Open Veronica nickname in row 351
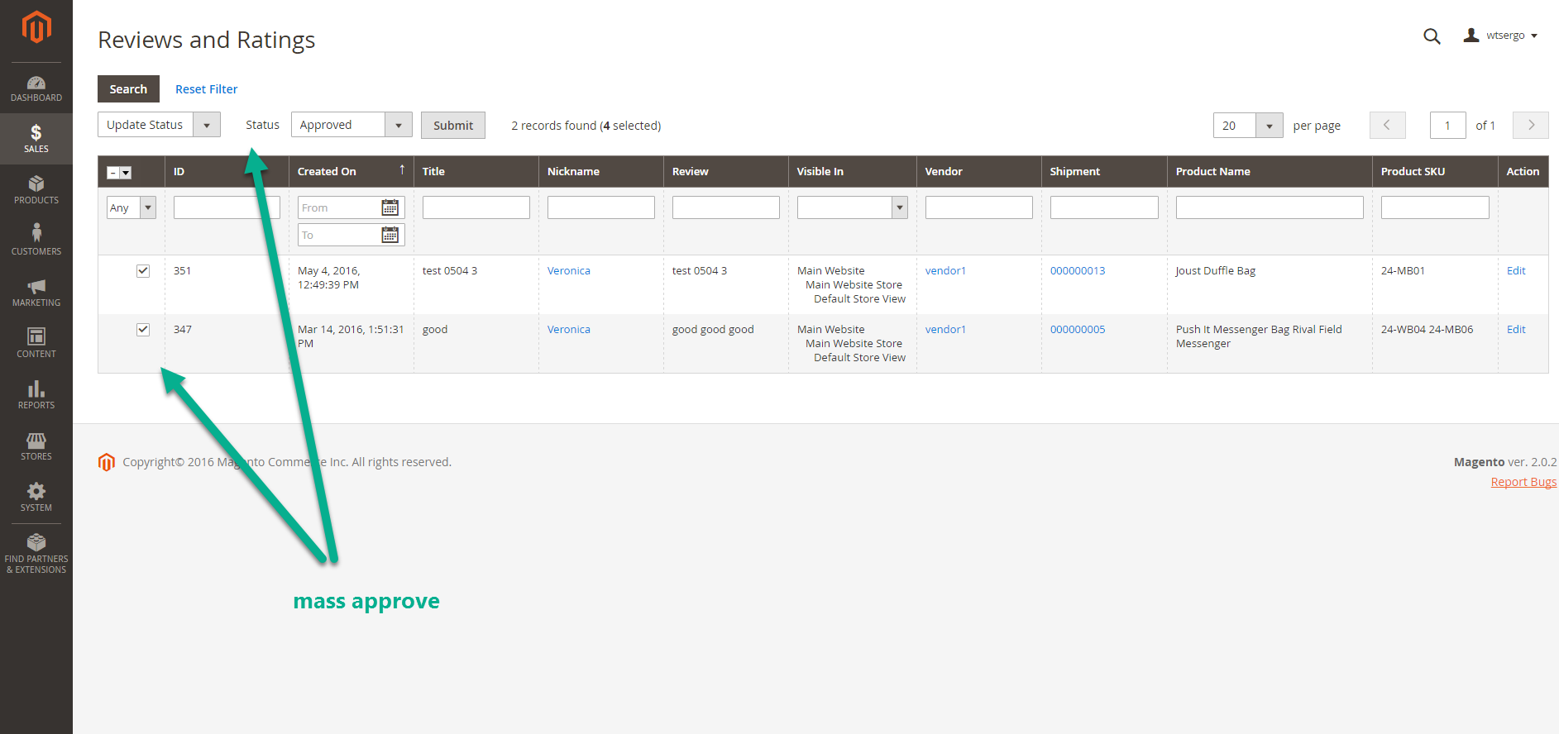1559x734 pixels. pos(569,270)
